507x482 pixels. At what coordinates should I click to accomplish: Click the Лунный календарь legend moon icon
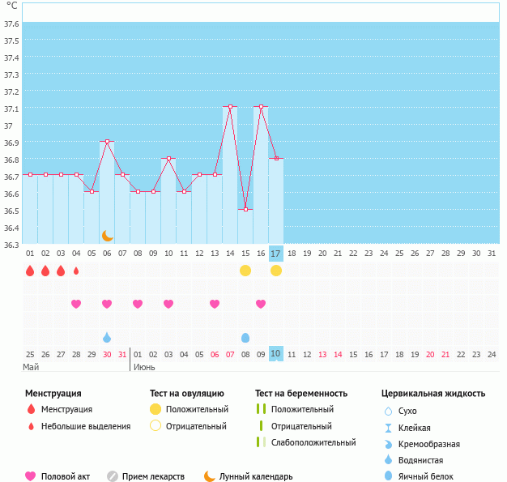click(x=210, y=476)
